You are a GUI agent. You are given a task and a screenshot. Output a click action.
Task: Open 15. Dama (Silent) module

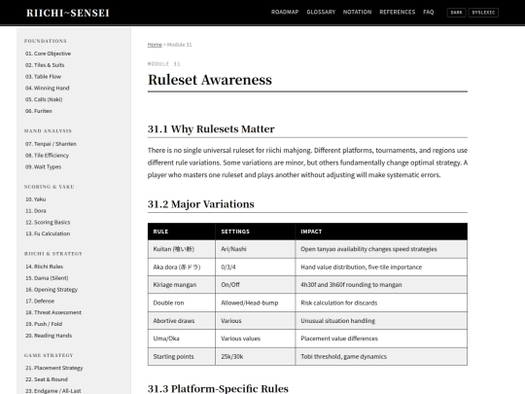pyautogui.click(x=47, y=277)
